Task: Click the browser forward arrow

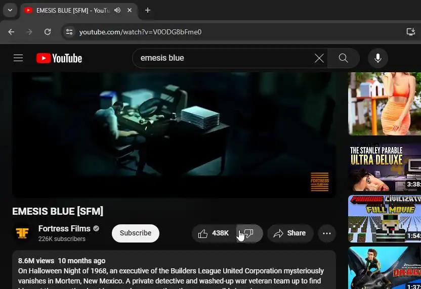Action: point(29,32)
